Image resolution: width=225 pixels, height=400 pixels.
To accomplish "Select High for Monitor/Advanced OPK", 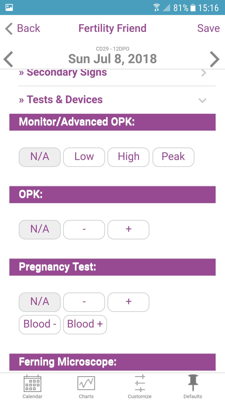I will coord(128,157).
